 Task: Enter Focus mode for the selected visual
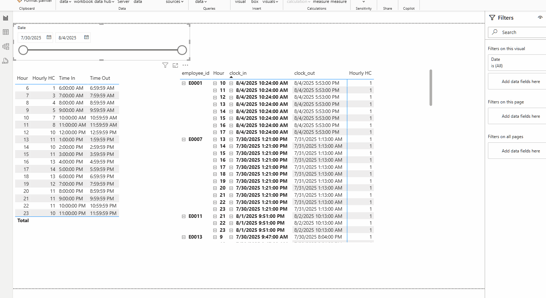tap(175, 65)
